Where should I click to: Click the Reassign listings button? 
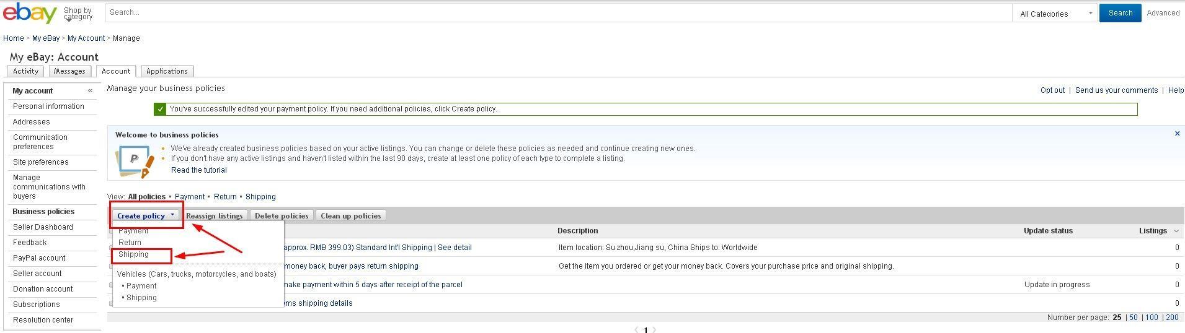(x=215, y=215)
